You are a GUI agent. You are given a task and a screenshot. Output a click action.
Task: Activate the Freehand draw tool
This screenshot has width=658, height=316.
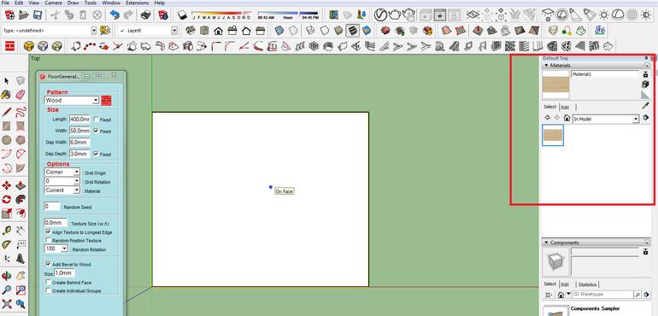click(21, 112)
